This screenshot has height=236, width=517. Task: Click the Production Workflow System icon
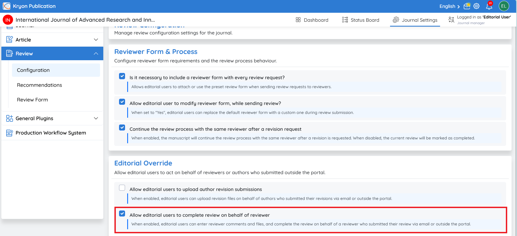pyautogui.click(x=10, y=133)
